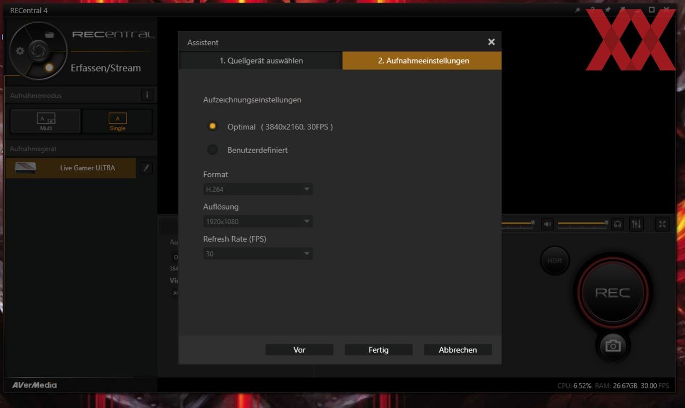685x408 pixels.
Task: Close the Assistent dialog
Action: [492, 42]
